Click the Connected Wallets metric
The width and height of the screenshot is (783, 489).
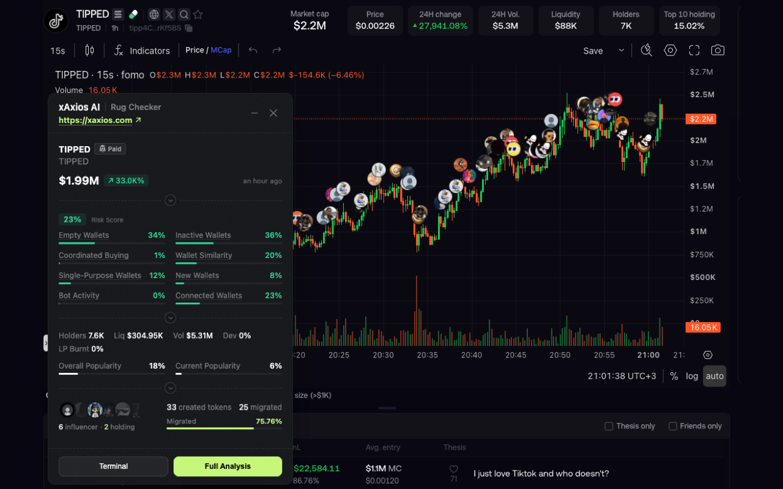(x=229, y=298)
